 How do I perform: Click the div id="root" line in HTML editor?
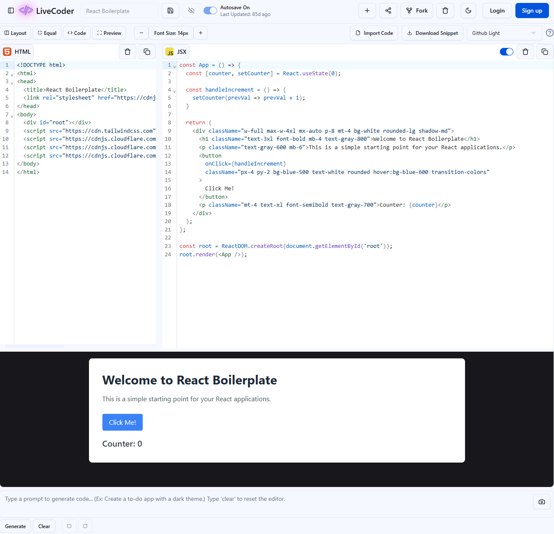point(57,122)
